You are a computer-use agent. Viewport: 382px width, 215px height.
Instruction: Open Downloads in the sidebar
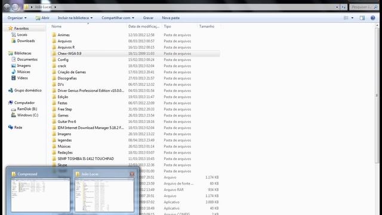(26, 41)
